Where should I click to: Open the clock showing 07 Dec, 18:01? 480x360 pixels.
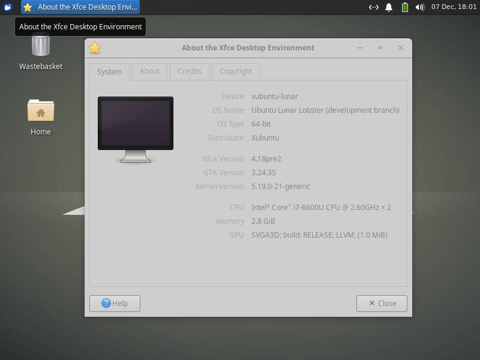[x=454, y=7]
